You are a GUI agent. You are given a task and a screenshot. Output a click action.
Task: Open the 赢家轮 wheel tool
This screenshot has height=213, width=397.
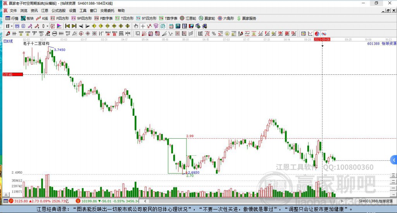coord(207,18)
